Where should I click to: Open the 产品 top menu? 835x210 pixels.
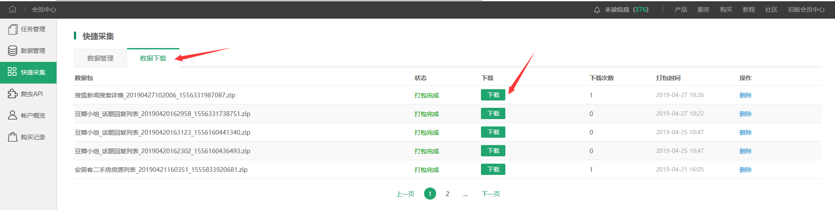pyautogui.click(x=681, y=10)
